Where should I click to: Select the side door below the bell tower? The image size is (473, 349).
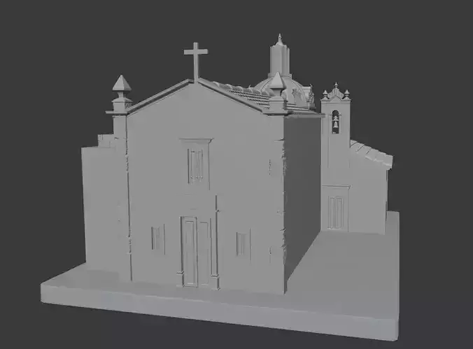(336, 213)
